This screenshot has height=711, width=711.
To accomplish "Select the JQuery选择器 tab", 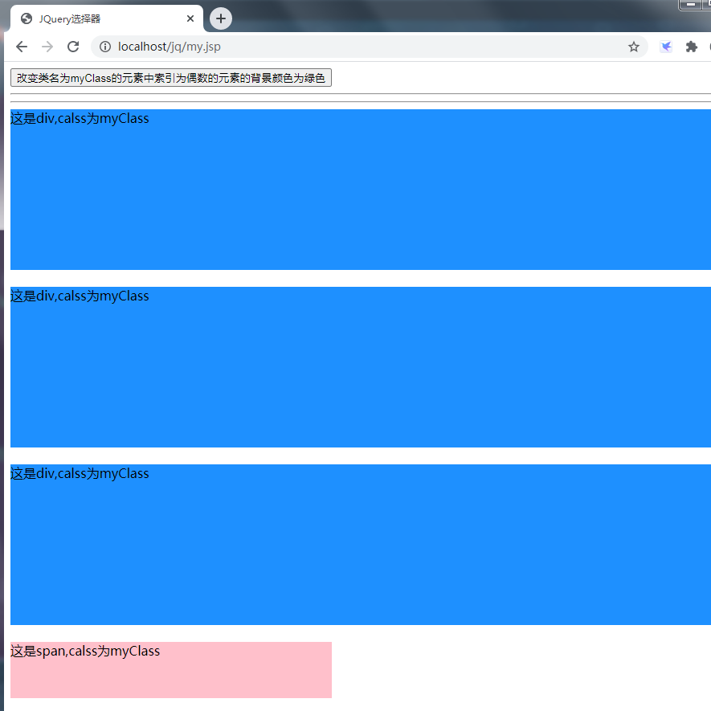I will pyautogui.click(x=107, y=18).
